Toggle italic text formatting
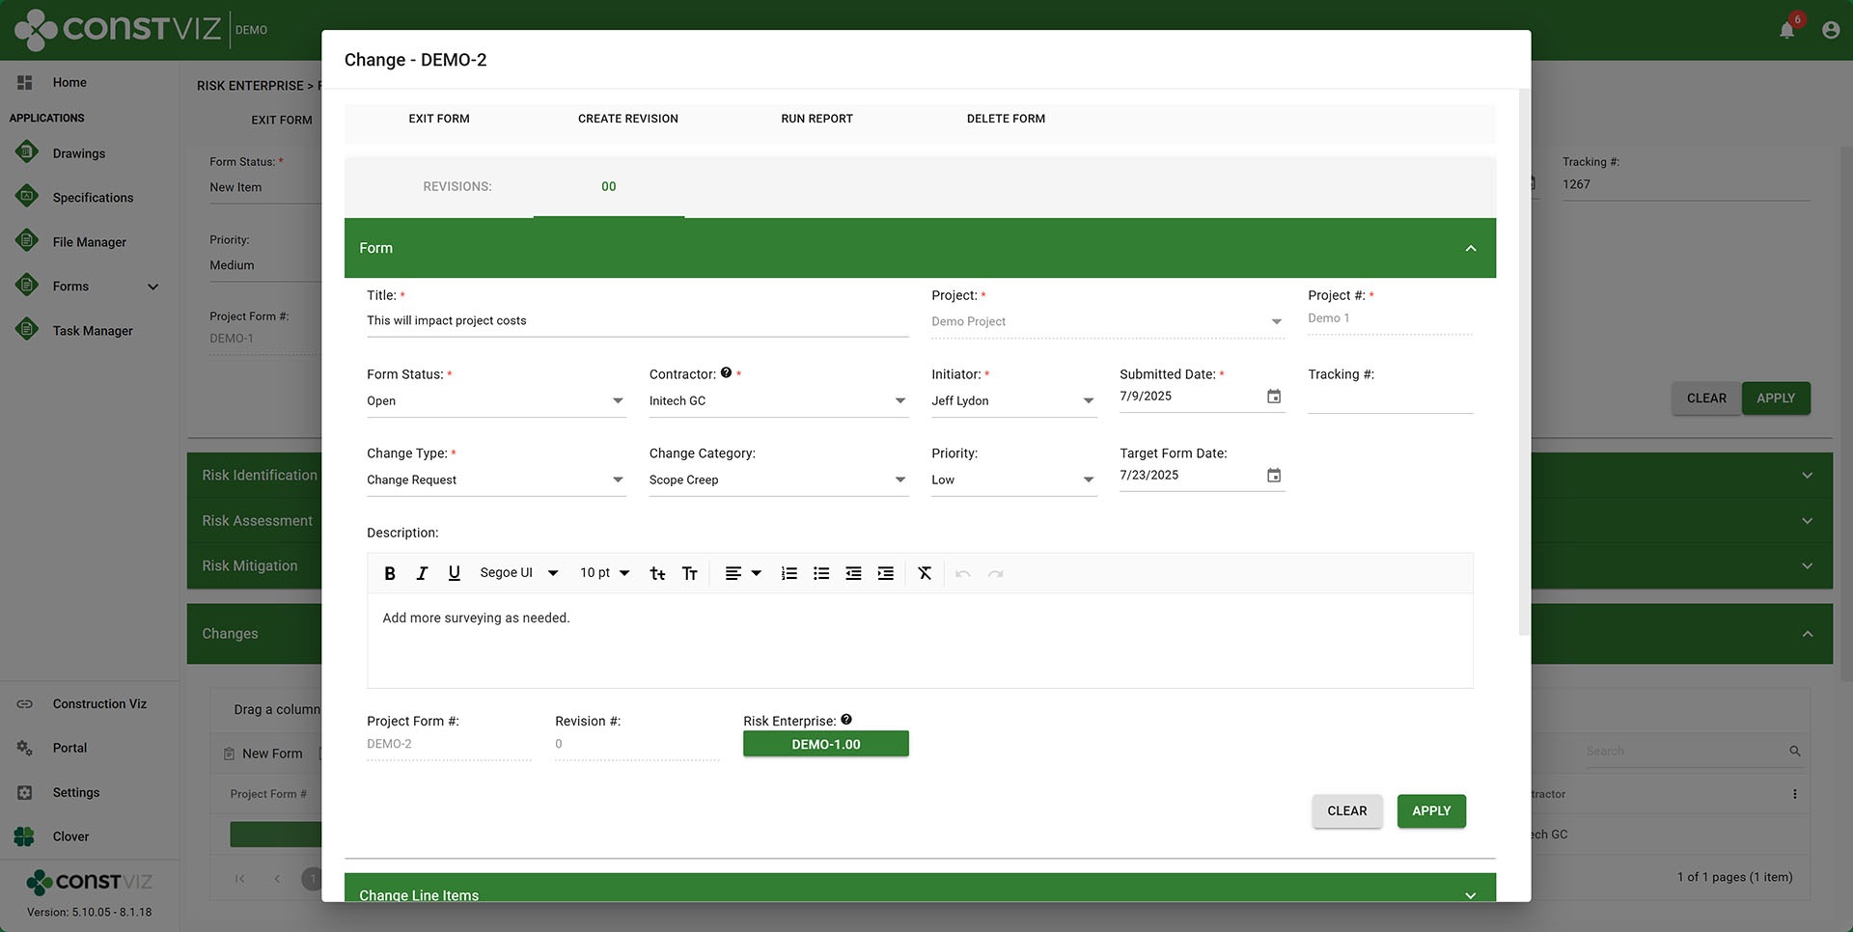Screen dimensions: 1853x932 422,573
